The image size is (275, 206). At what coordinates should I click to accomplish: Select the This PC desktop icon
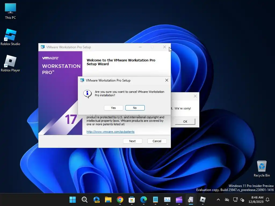pos(10,11)
